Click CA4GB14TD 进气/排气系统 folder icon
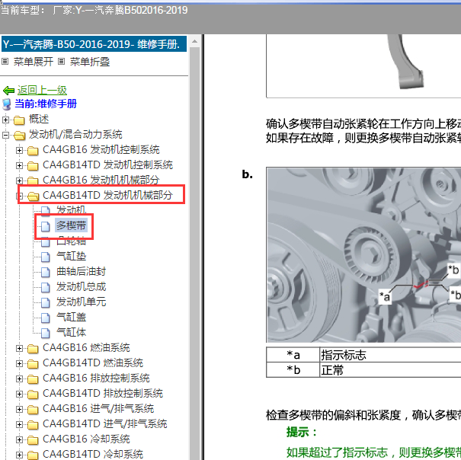461x460 pixels. click(x=33, y=425)
